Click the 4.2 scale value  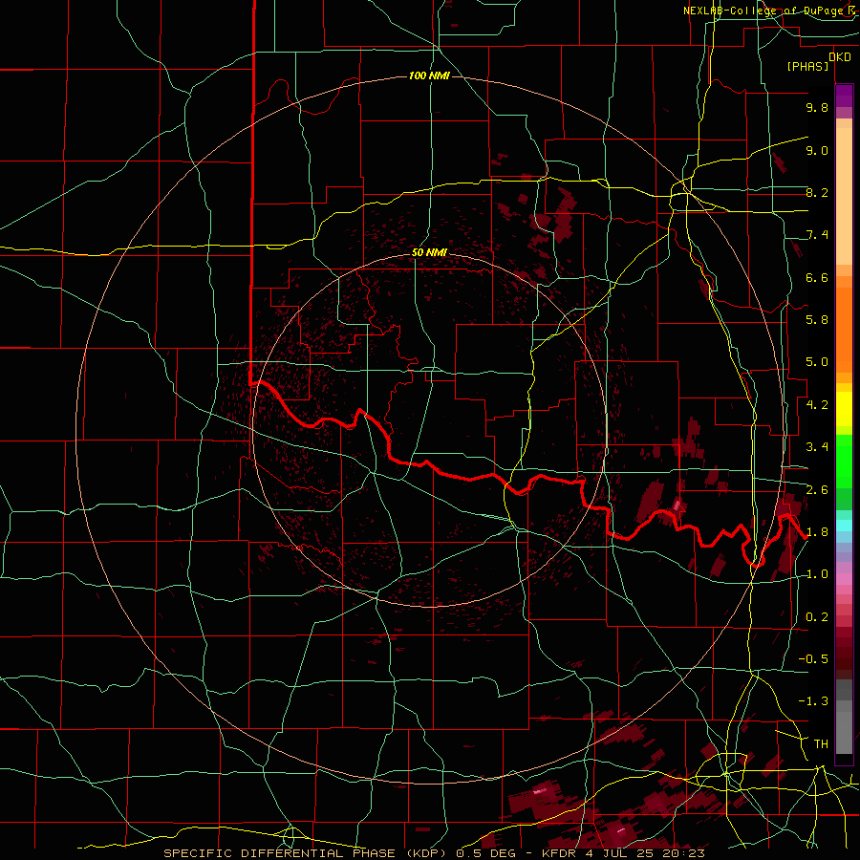pos(817,405)
